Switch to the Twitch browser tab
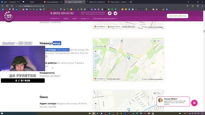This screenshot has width=205, height=115. tap(32, 2)
